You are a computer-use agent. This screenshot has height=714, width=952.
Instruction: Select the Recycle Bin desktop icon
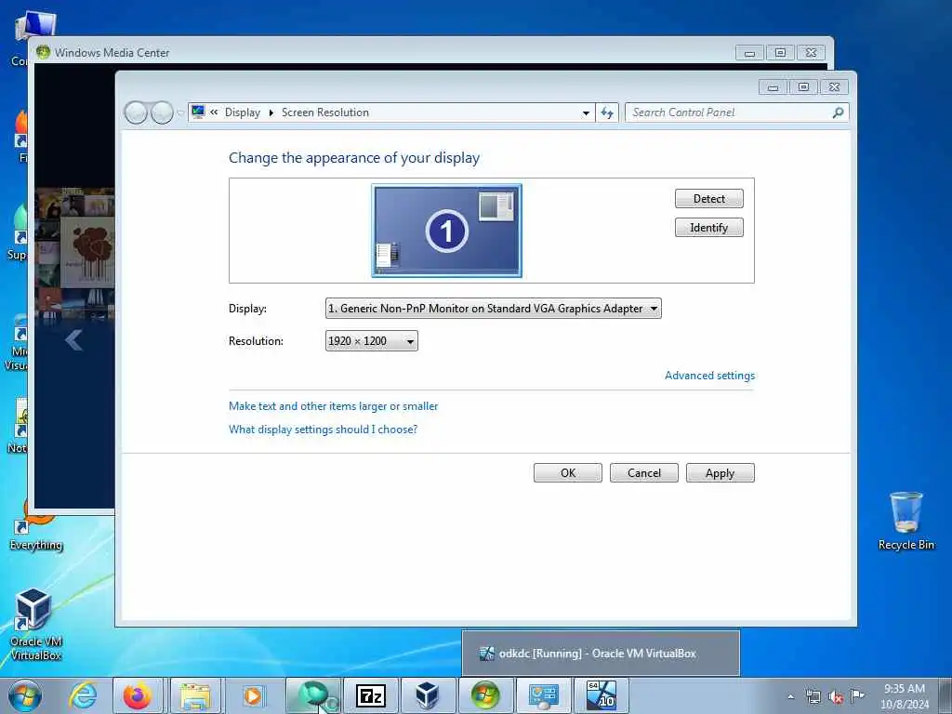pos(906,521)
